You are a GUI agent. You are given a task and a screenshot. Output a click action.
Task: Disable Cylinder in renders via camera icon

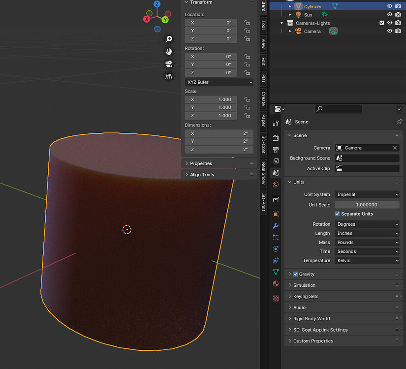398,6
